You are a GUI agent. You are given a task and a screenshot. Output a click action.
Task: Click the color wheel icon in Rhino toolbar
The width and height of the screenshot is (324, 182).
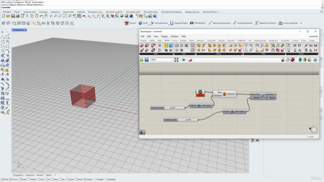point(117,16)
